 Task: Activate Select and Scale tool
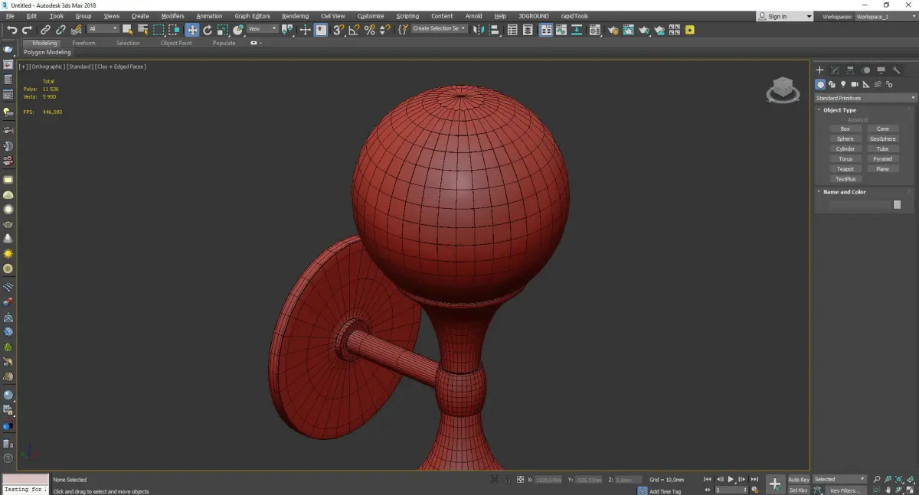click(x=223, y=30)
